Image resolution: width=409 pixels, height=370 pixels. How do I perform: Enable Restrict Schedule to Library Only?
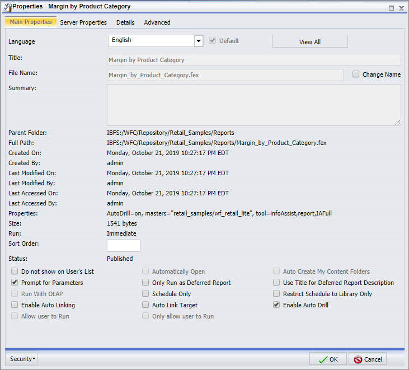click(276, 293)
